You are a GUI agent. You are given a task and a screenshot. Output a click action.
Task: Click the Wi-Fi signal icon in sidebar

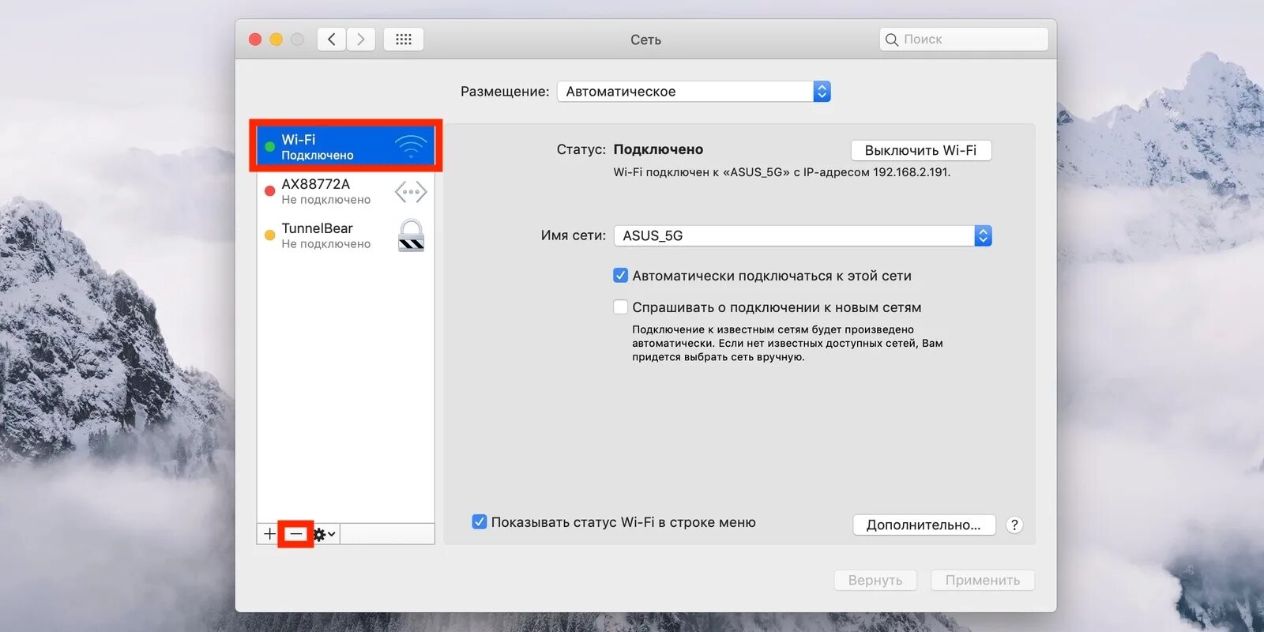[x=411, y=146]
